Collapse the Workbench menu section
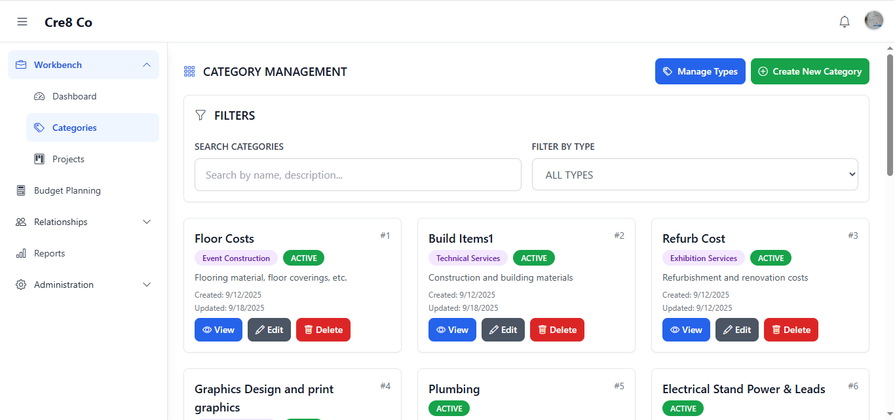 point(146,65)
